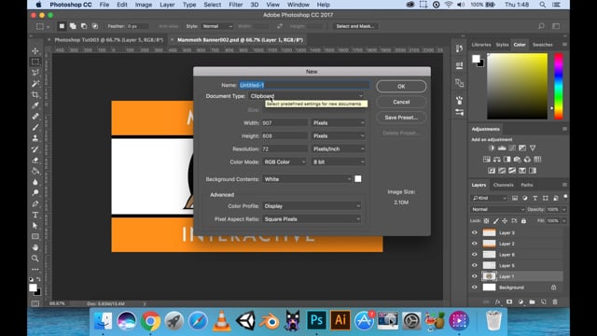Viewport: 597px width, 336px height.
Task: Select the Crop tool
Action: coord(35,94)
